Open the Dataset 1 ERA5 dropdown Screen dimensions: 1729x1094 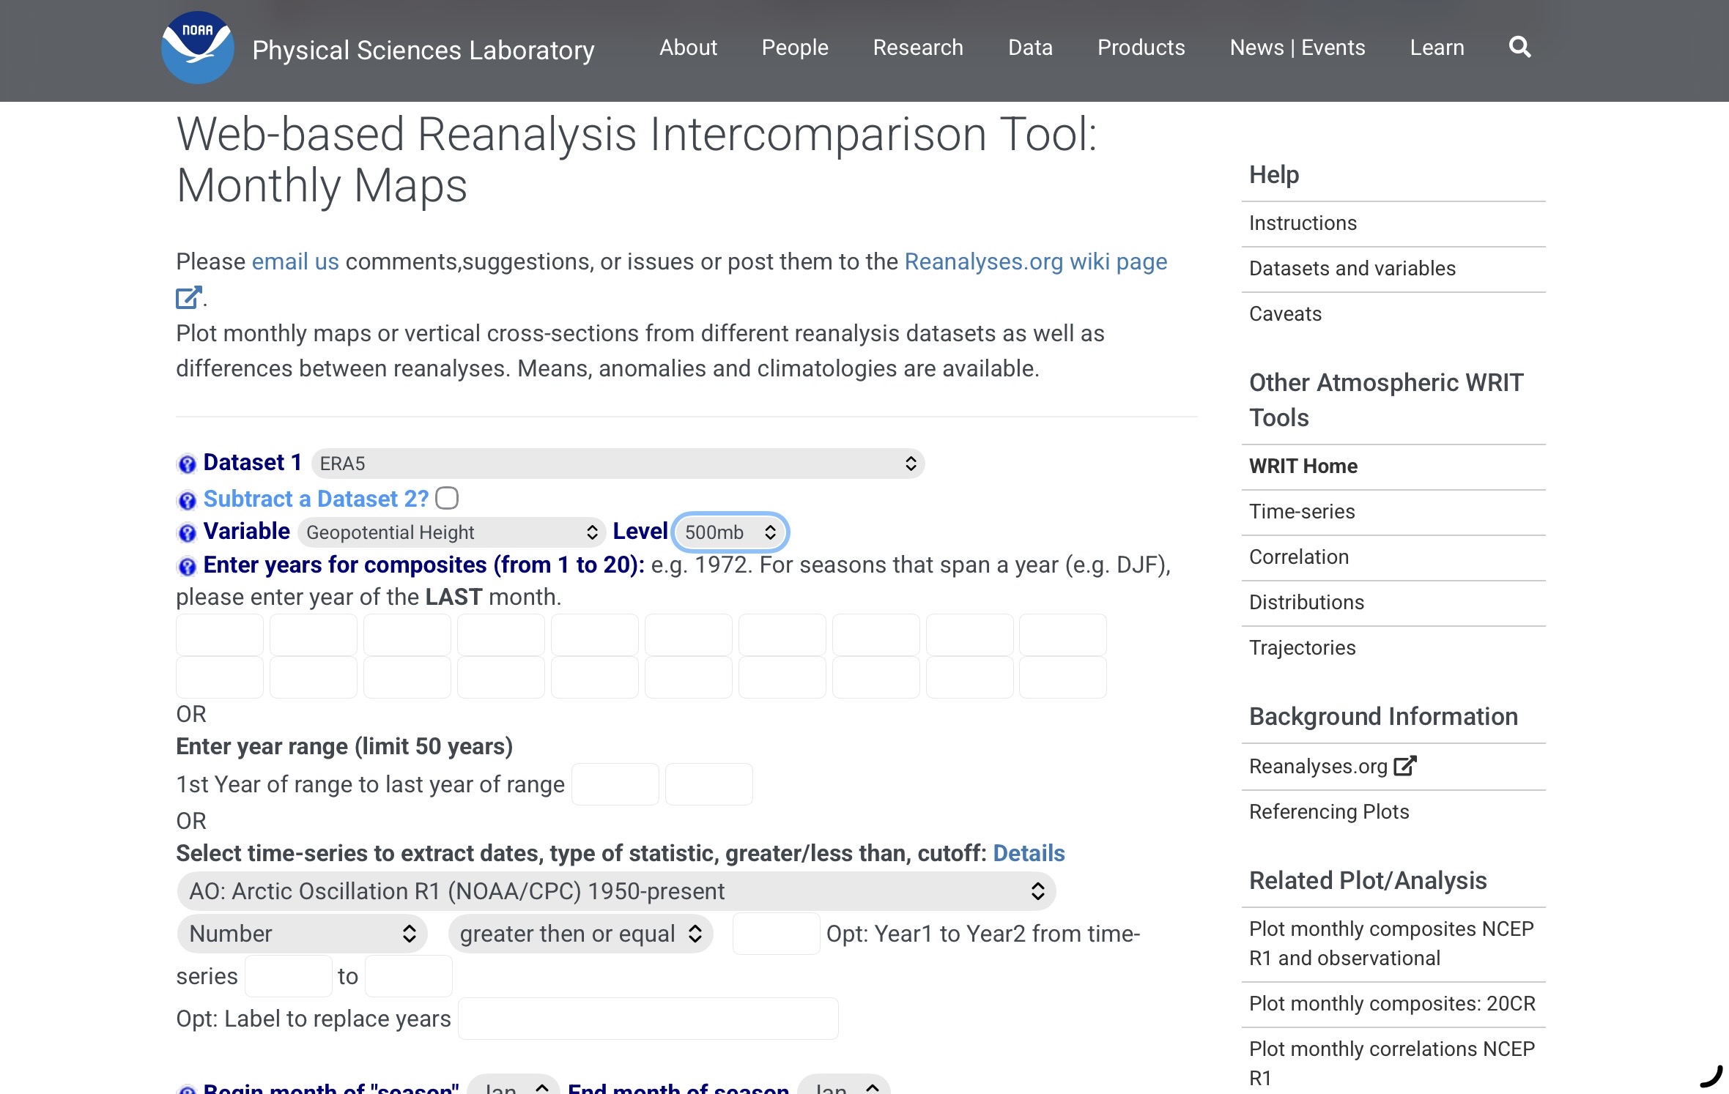click(x=618, y=464)
